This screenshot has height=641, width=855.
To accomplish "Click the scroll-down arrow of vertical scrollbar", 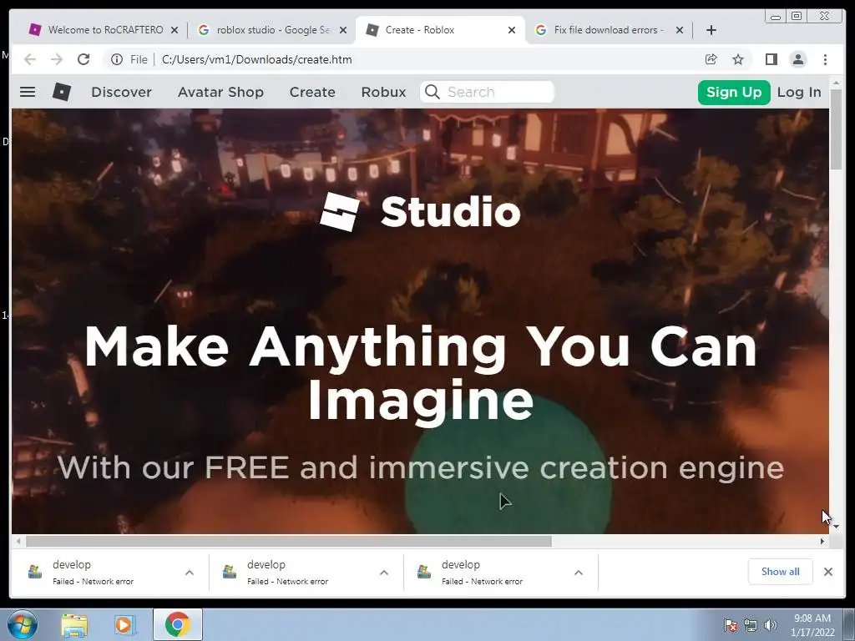I will [836, 527].
